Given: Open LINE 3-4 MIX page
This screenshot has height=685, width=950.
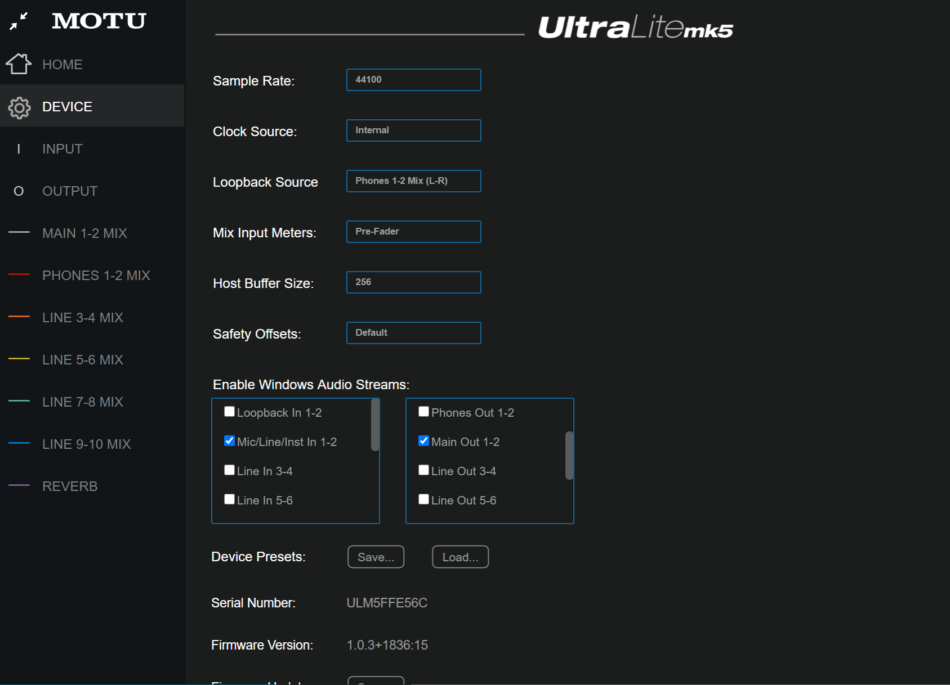Looking at the screenshot, I should 92,317.
